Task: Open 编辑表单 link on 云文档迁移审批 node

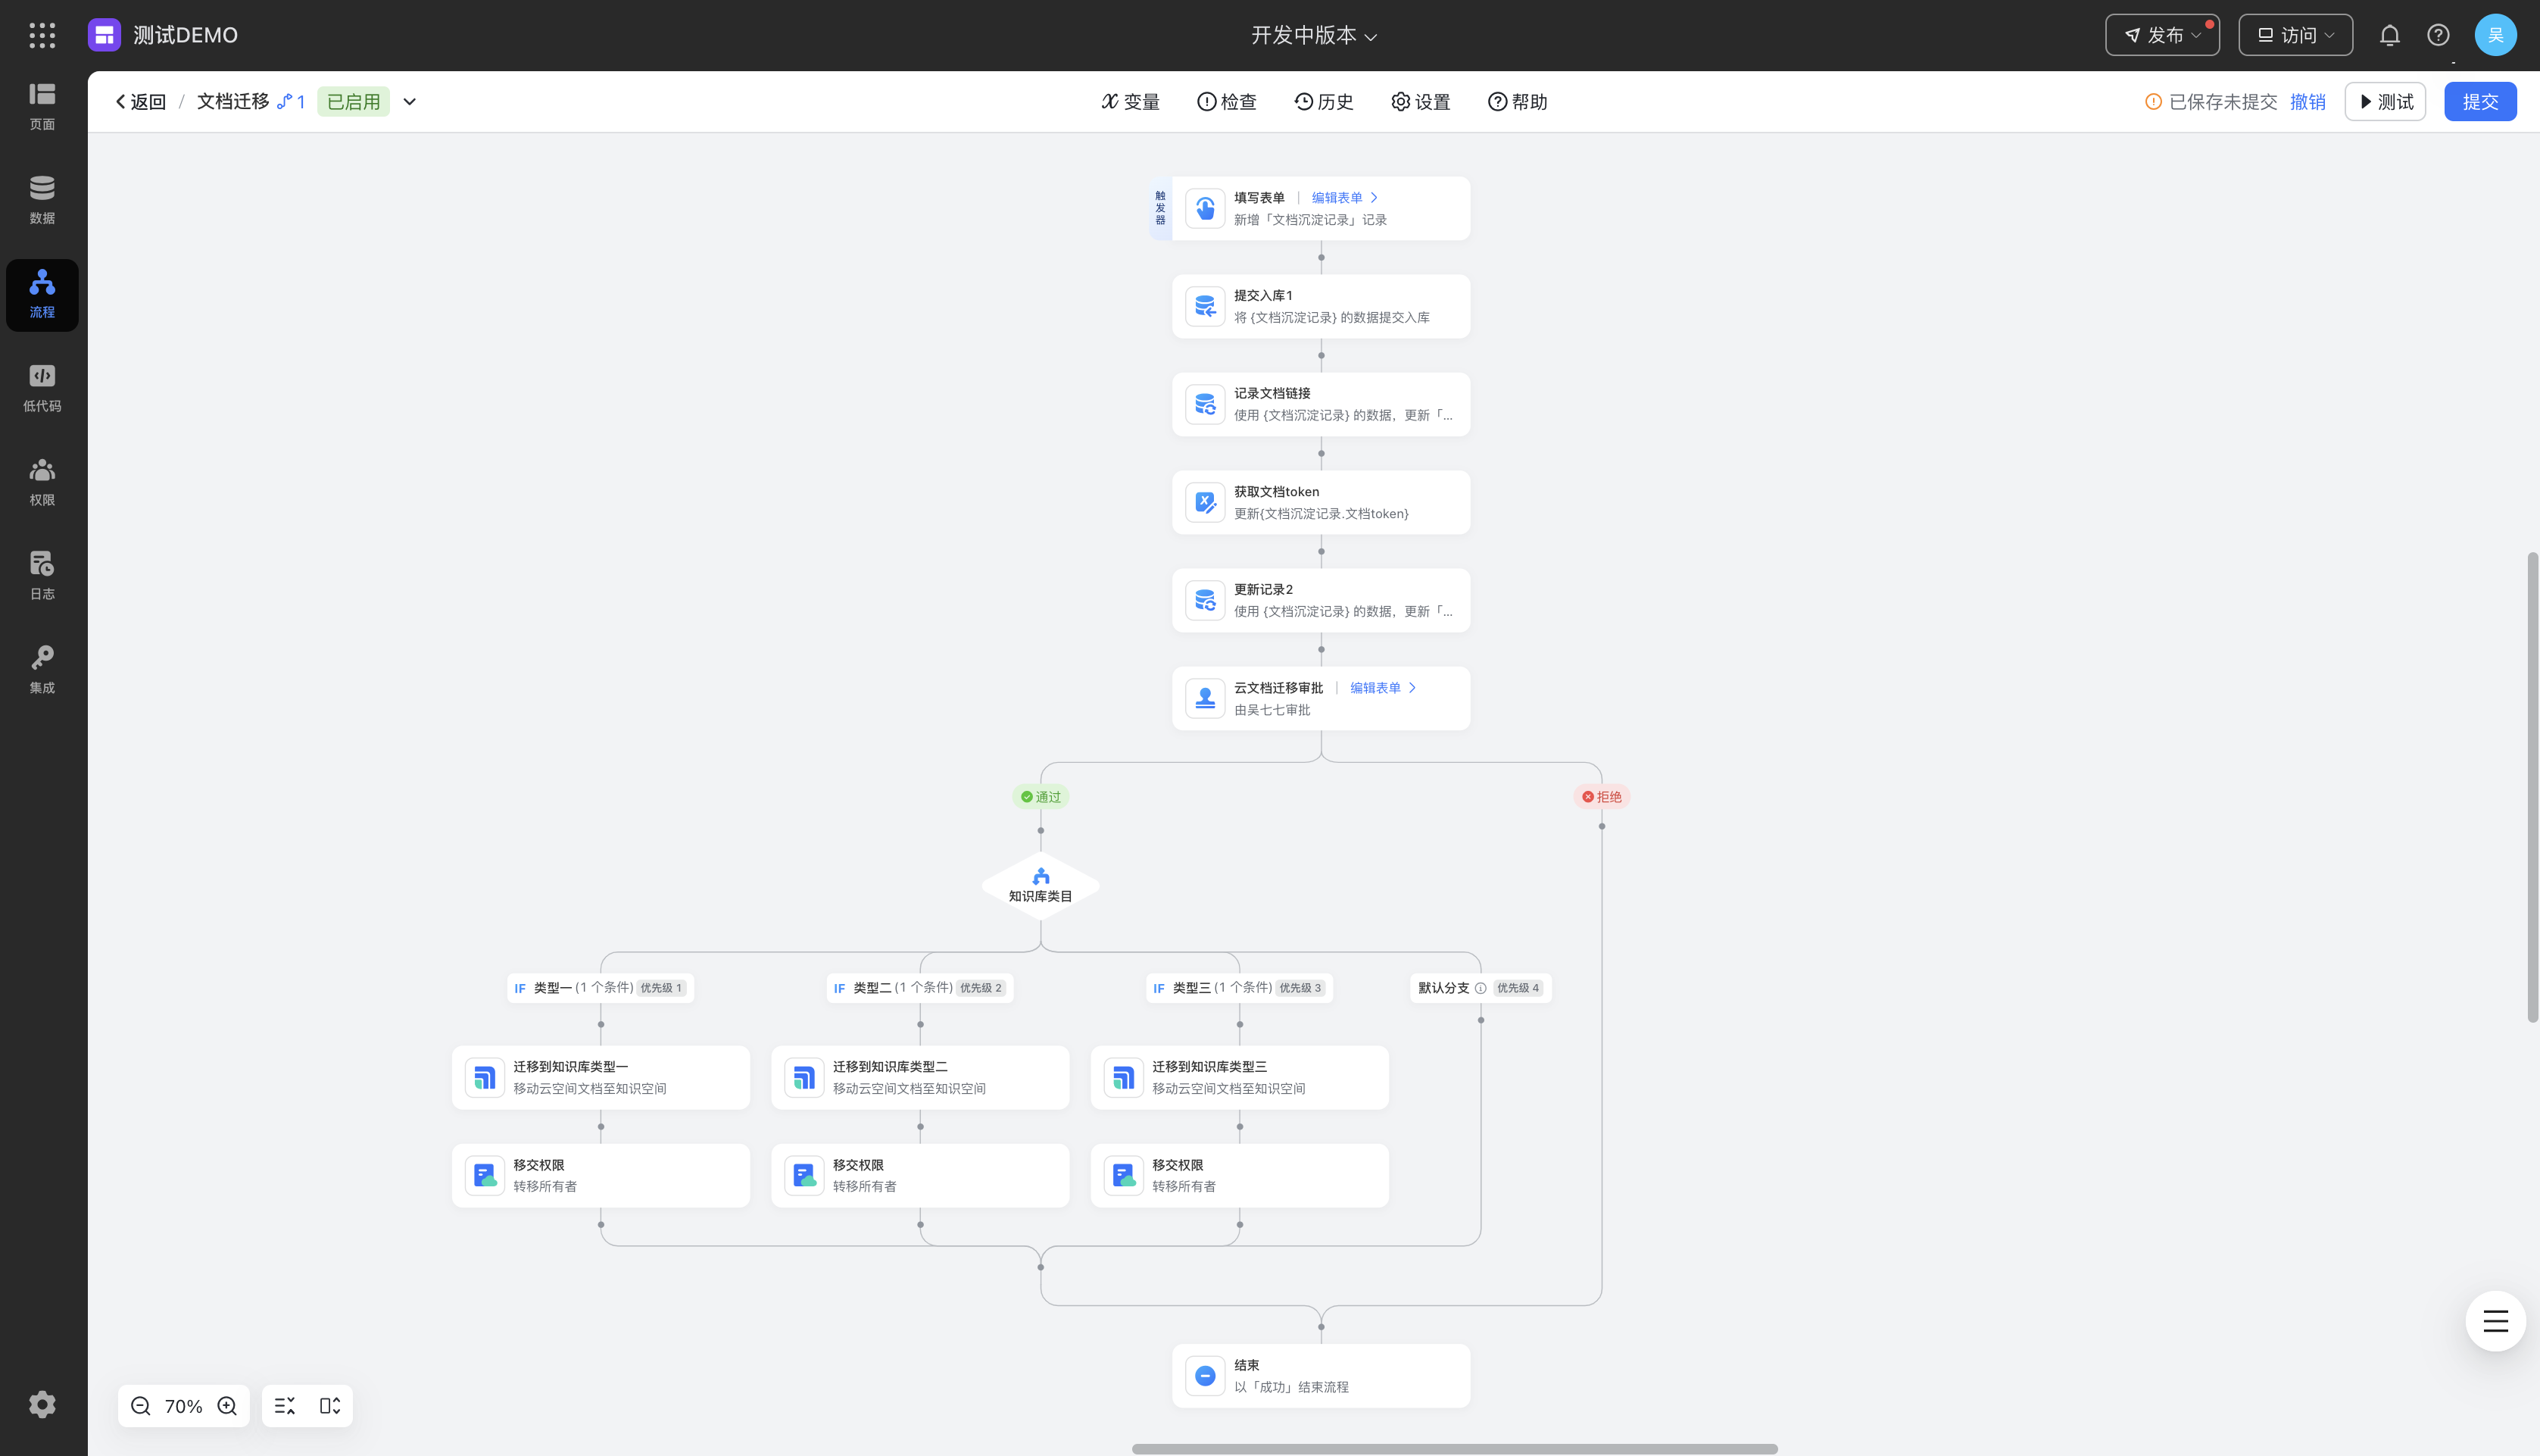Action: [x=1382, y=688]
